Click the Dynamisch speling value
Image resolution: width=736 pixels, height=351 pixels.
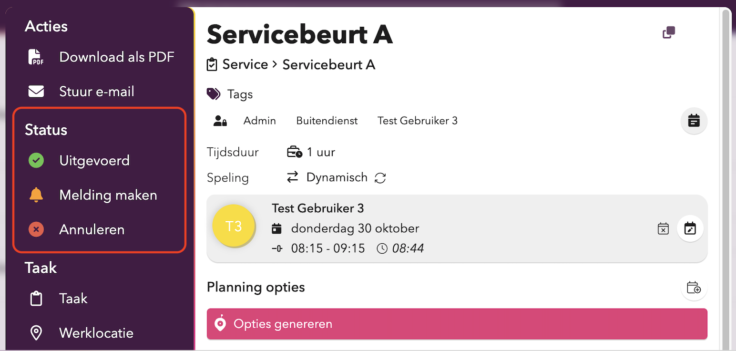[337, 178]
